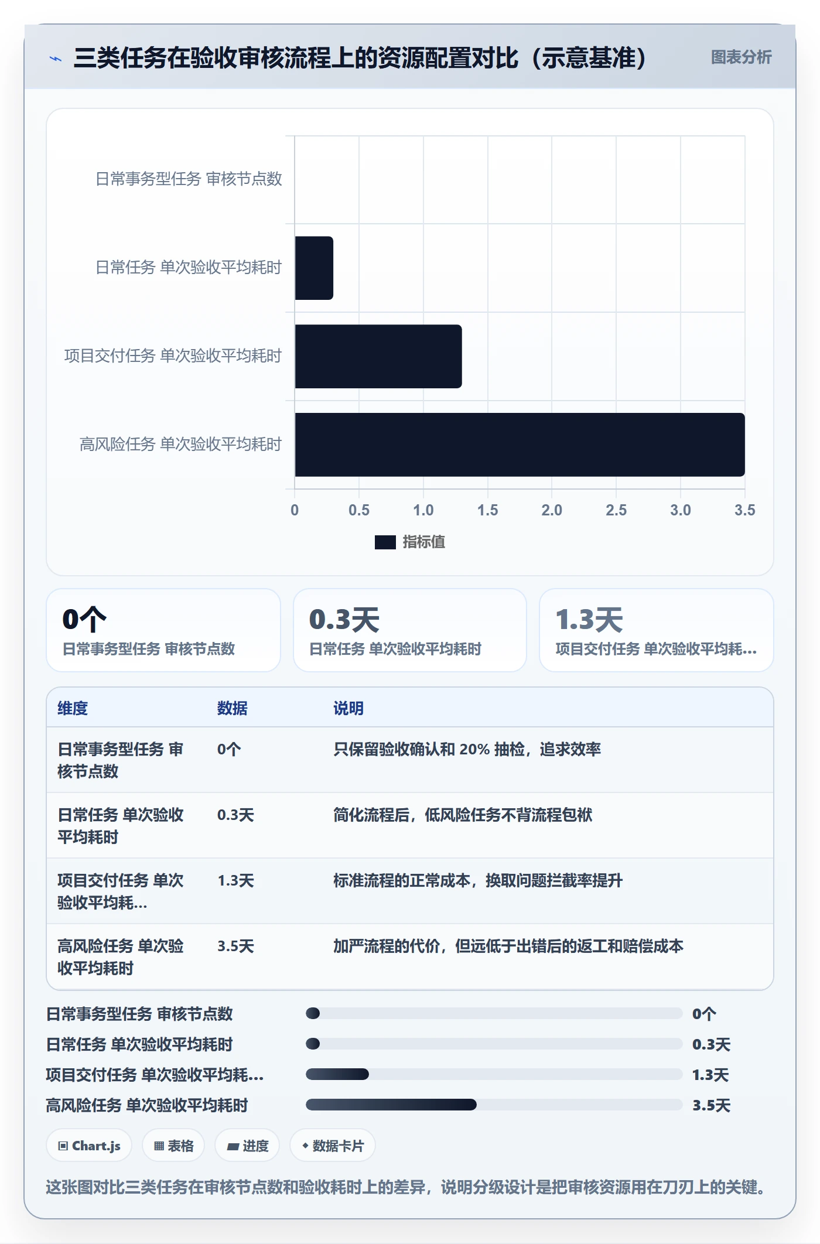This screenshot has height=1244, width=820.
Task: Click the icon inside the Chart.js tag
Action: click(63, 1146)
